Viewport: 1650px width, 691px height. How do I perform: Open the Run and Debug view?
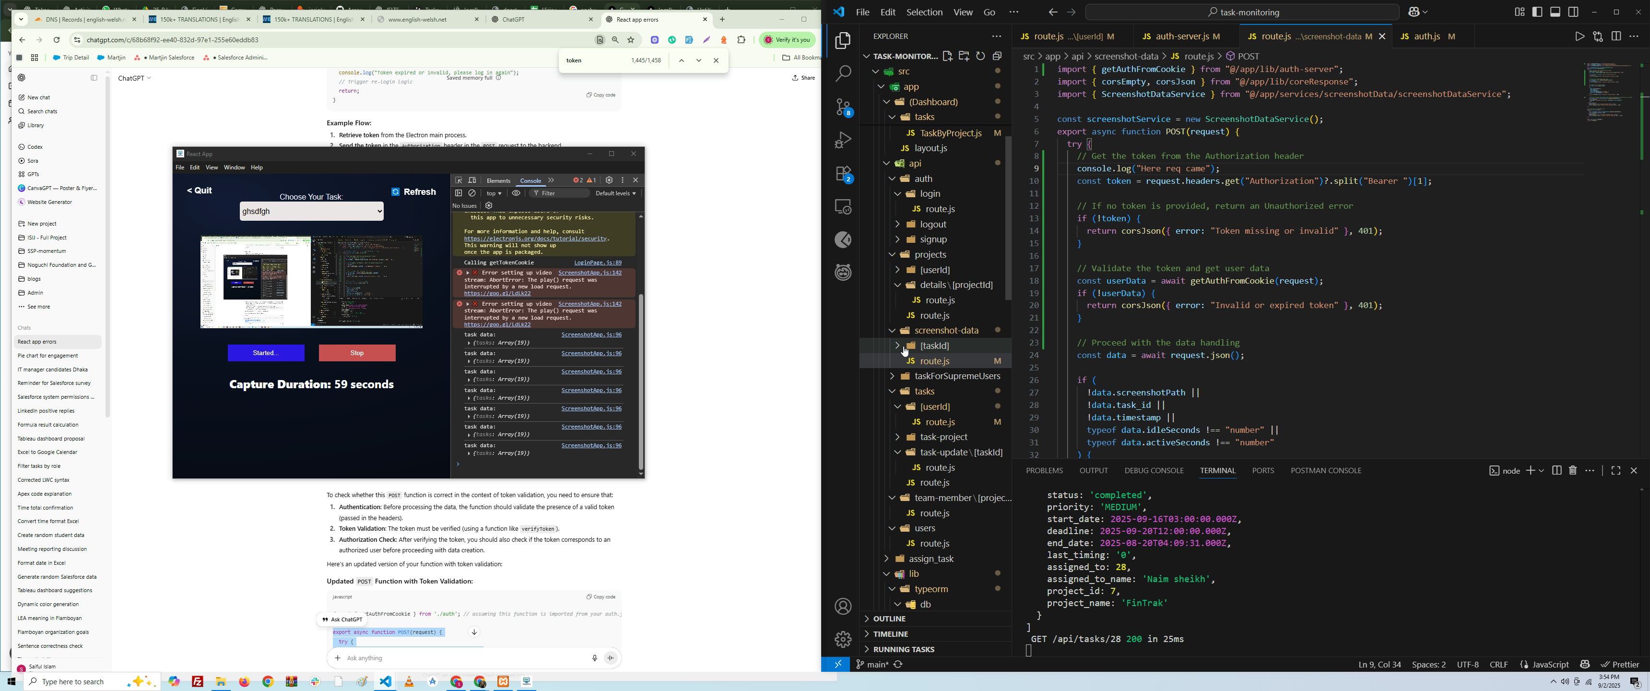pyautogui.click(x=843, y=141)
